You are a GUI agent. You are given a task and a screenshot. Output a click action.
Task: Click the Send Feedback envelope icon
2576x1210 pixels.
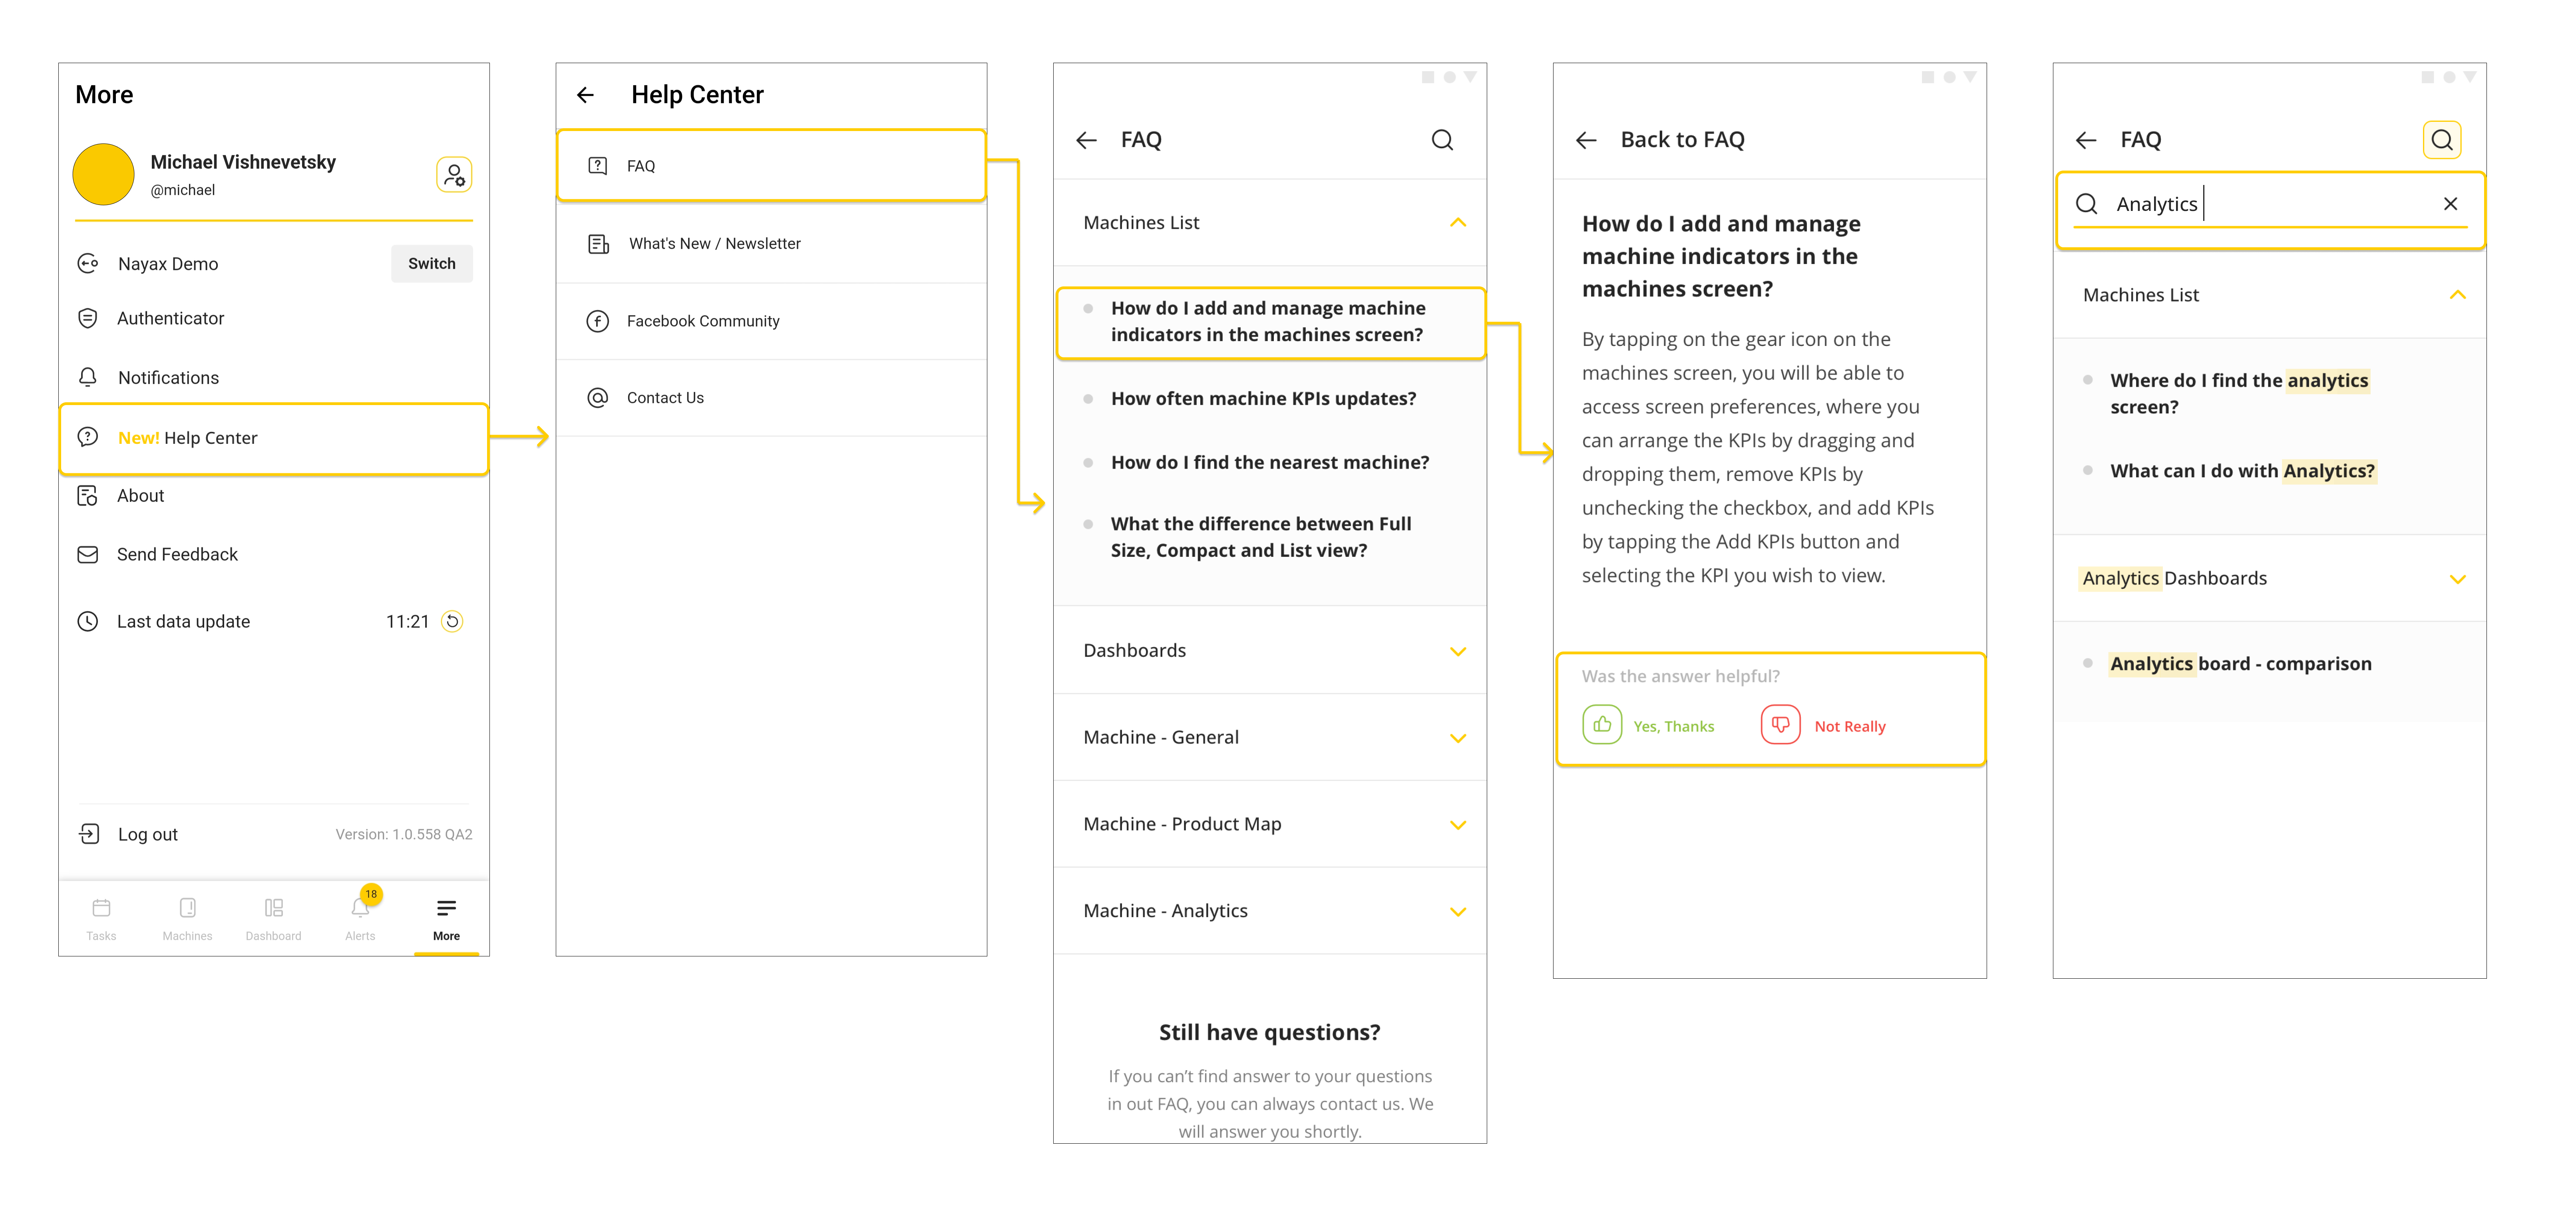(88, 555)
